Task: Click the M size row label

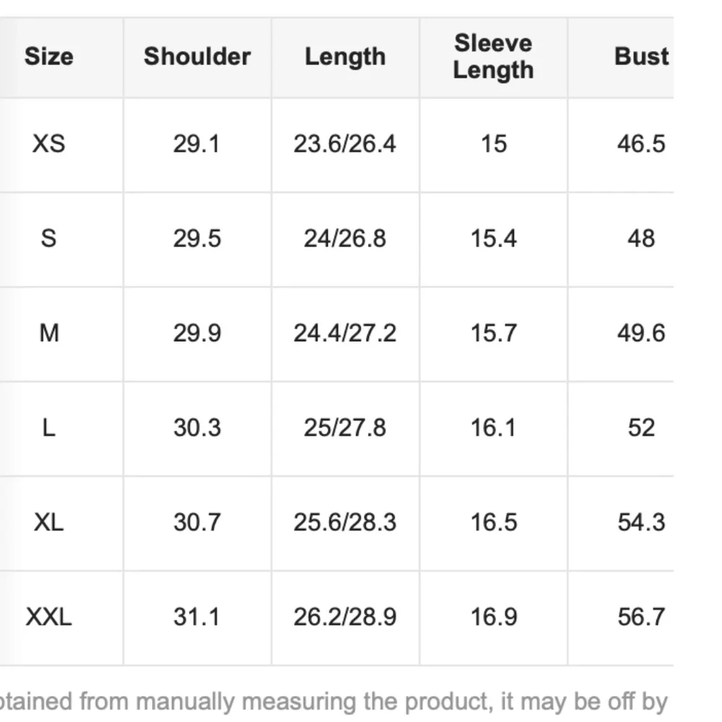Action: (48, 334)
